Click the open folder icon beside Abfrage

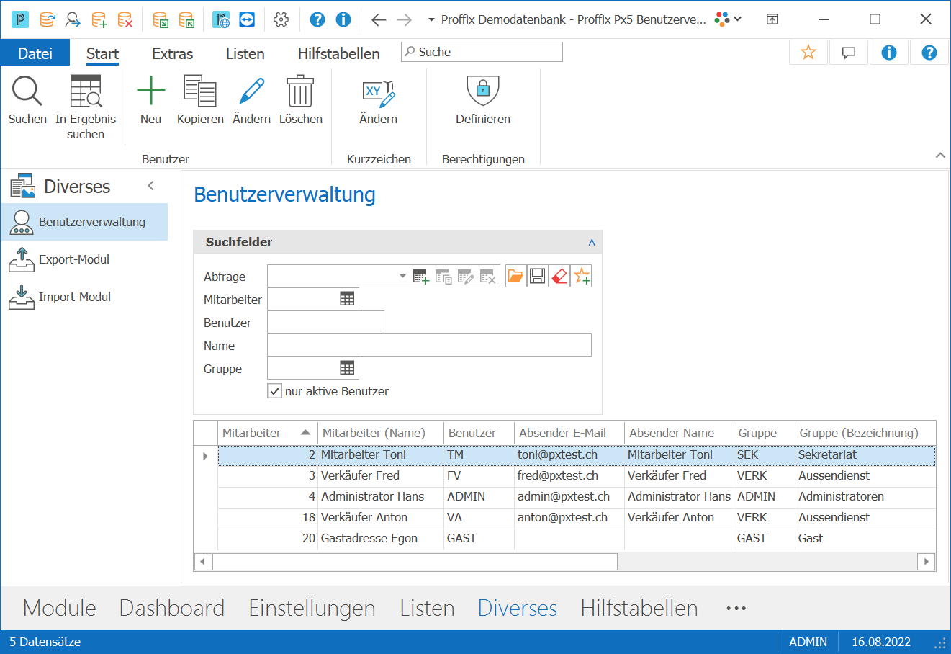pos(515,276)
